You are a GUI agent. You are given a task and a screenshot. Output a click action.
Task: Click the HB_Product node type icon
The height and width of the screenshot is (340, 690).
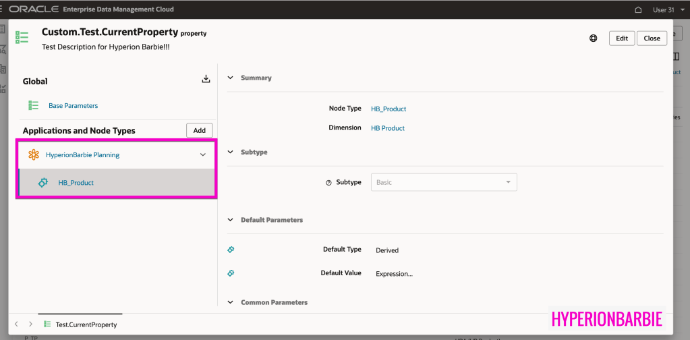(x=43, y=183)
